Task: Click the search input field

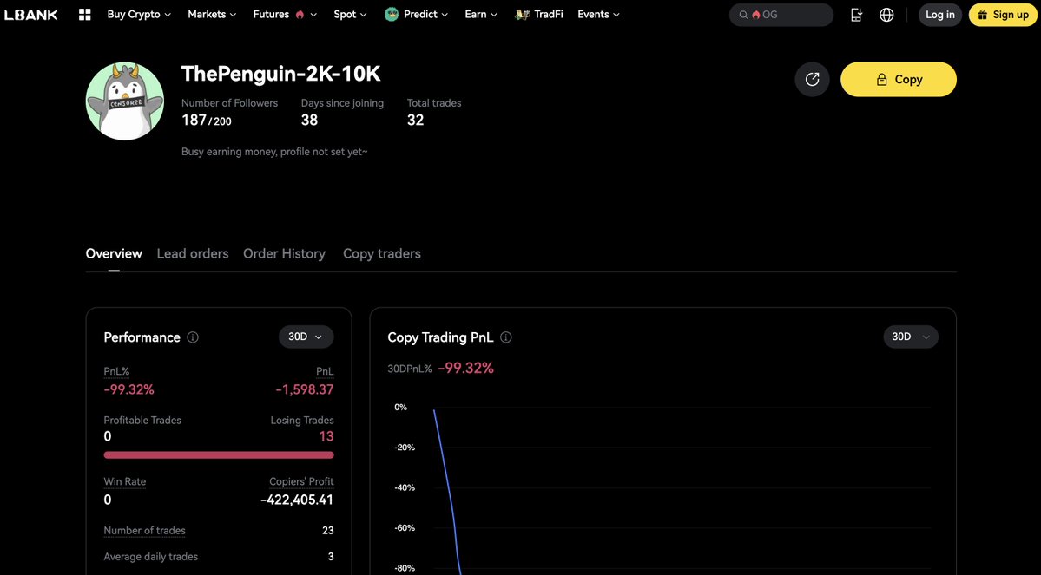Action: tap(781, 15)
